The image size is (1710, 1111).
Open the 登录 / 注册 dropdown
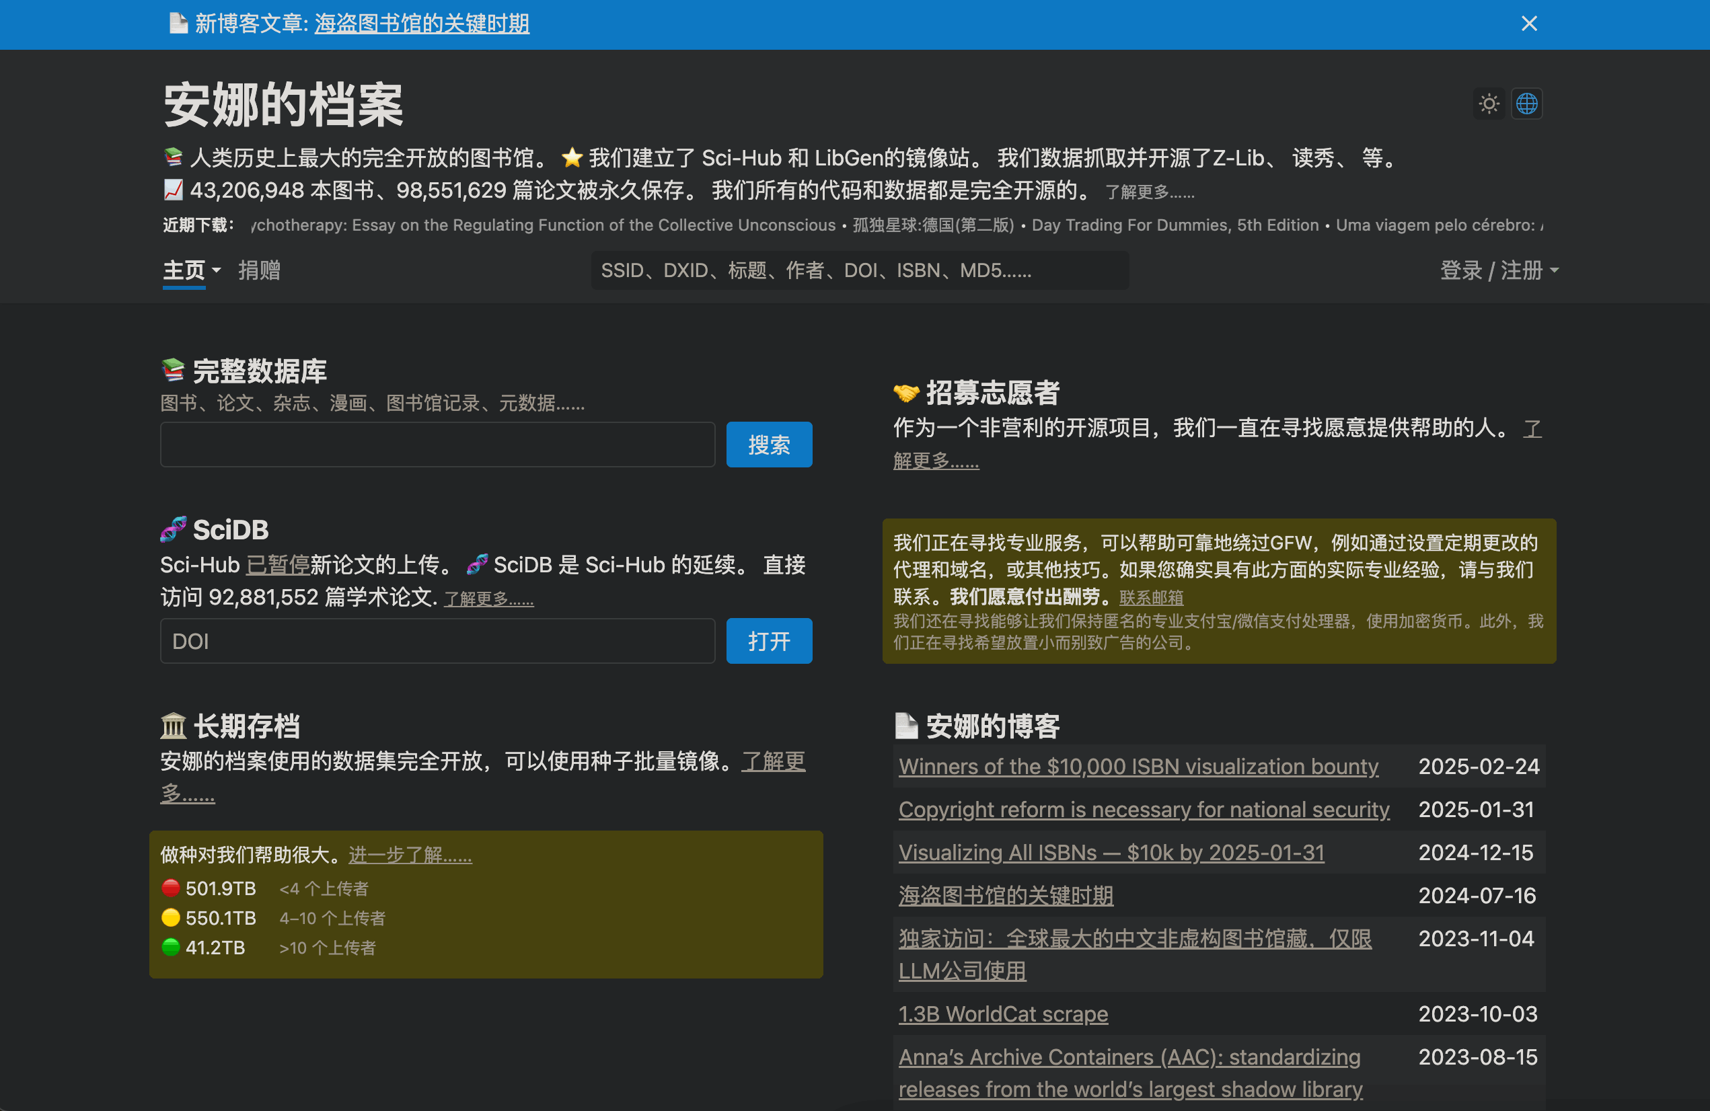click(1499, 271)
